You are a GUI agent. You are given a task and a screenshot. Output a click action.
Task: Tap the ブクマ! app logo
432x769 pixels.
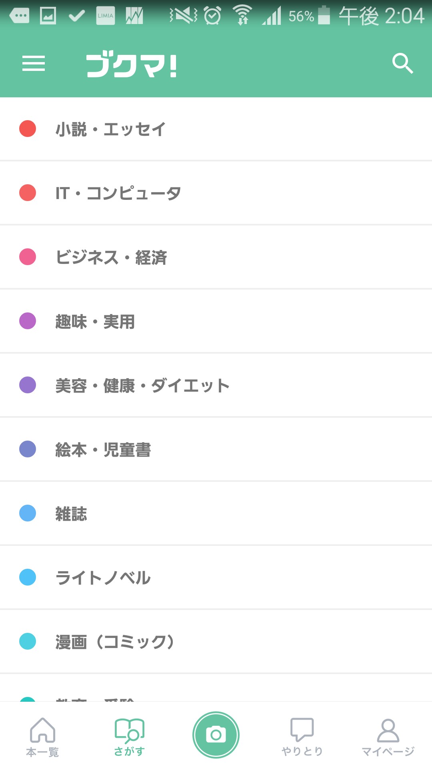pyautogui.click(x=131, y=64)
